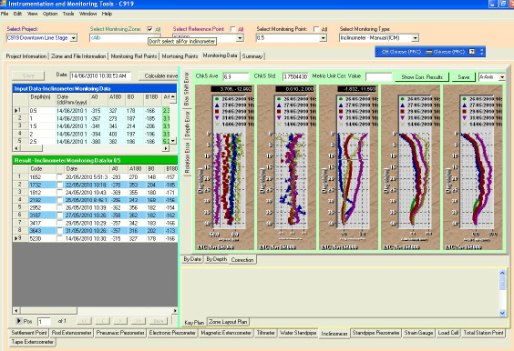This screenshot has width=514, height=351.
Task: Click the keyboard layout icon in language bar
Action: tap(429, 52)
